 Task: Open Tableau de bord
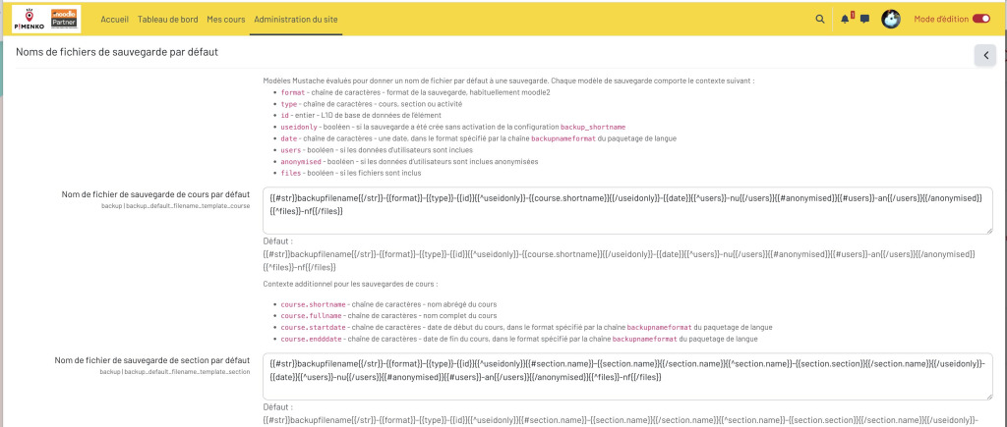click(167, 20)
